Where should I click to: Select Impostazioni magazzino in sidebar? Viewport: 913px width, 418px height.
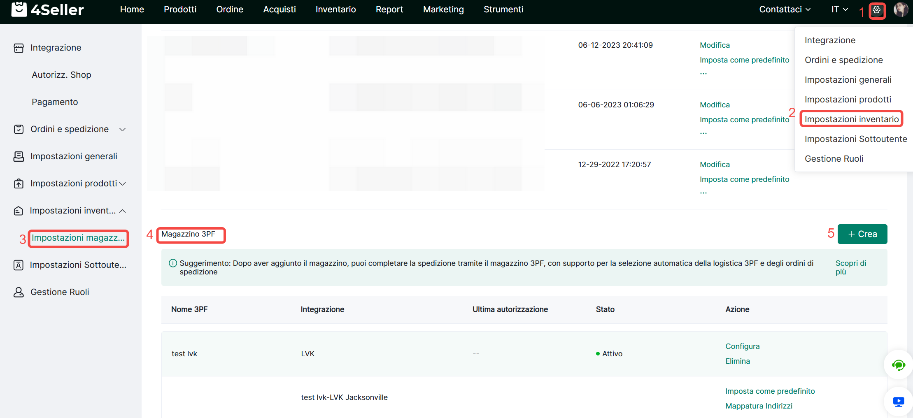(78, 238)
